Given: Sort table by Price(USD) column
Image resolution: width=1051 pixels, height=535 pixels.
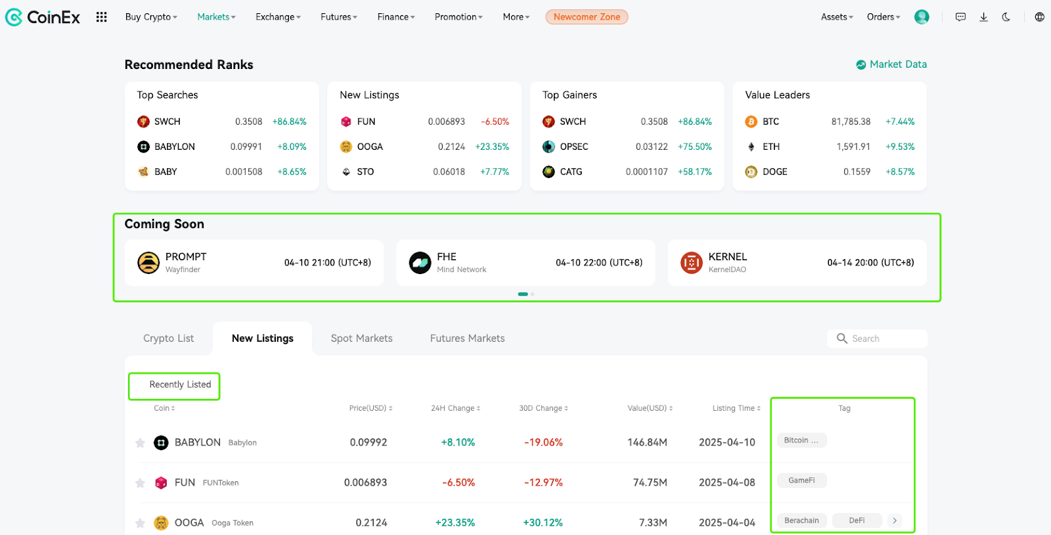Looking at the screenshot, I should [x=370, y=408].
